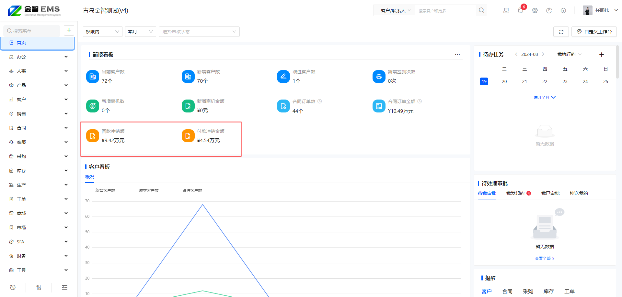Select date 22 in the calendar
The image size is (622, 297).
pyautogui.click(x=545, y=81)
